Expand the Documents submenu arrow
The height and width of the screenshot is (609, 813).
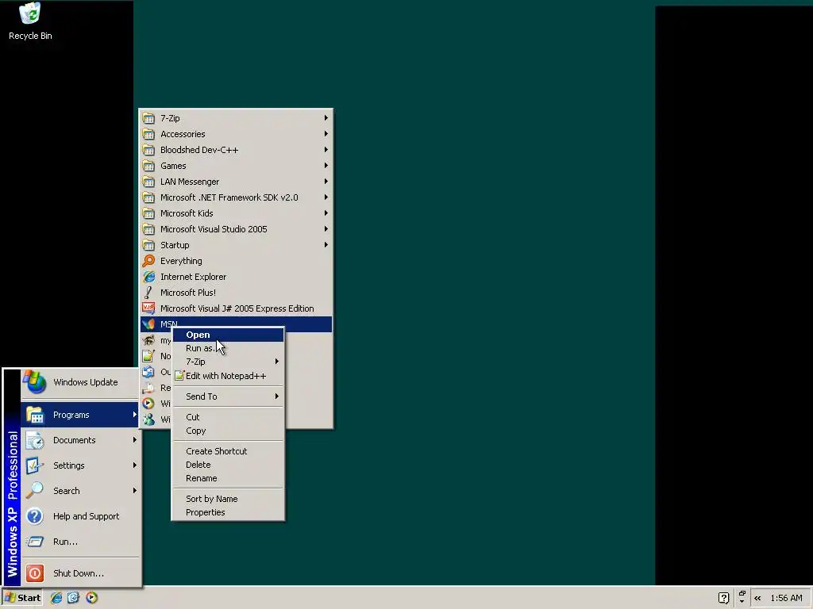coord(135,439)
